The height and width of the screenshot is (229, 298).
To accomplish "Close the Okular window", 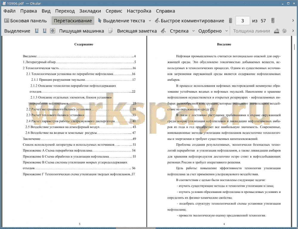I will 294,3.
